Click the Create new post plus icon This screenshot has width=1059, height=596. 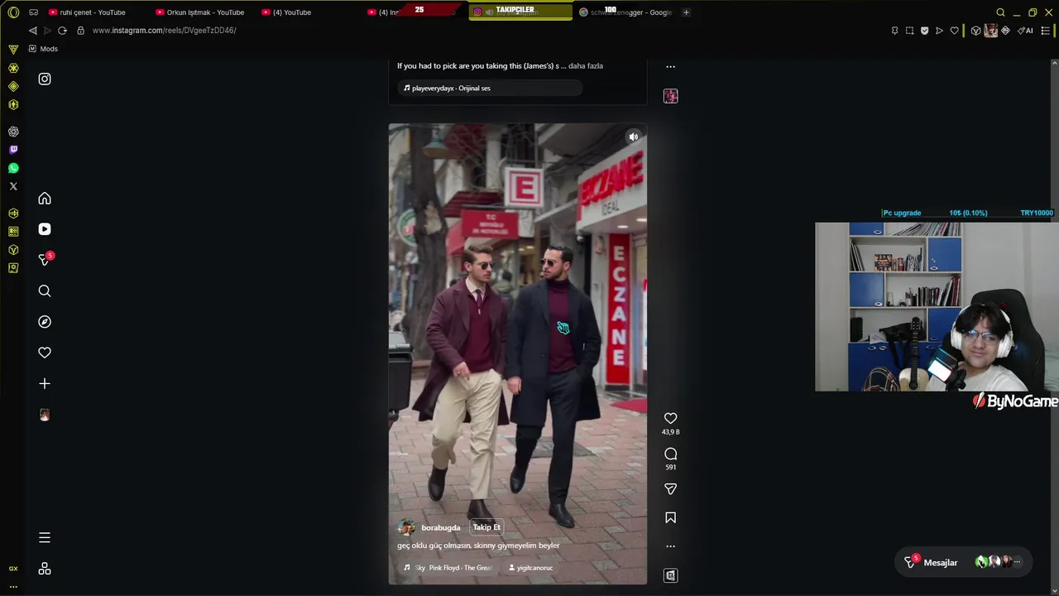click(45, 383)
